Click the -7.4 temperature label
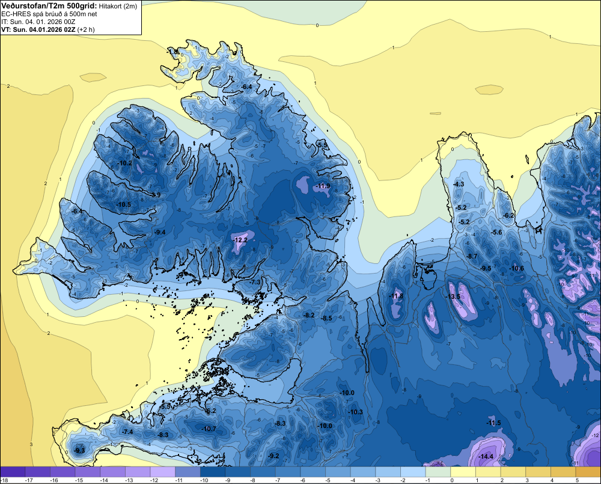This screenshot has width=601, height=484. 127,432
